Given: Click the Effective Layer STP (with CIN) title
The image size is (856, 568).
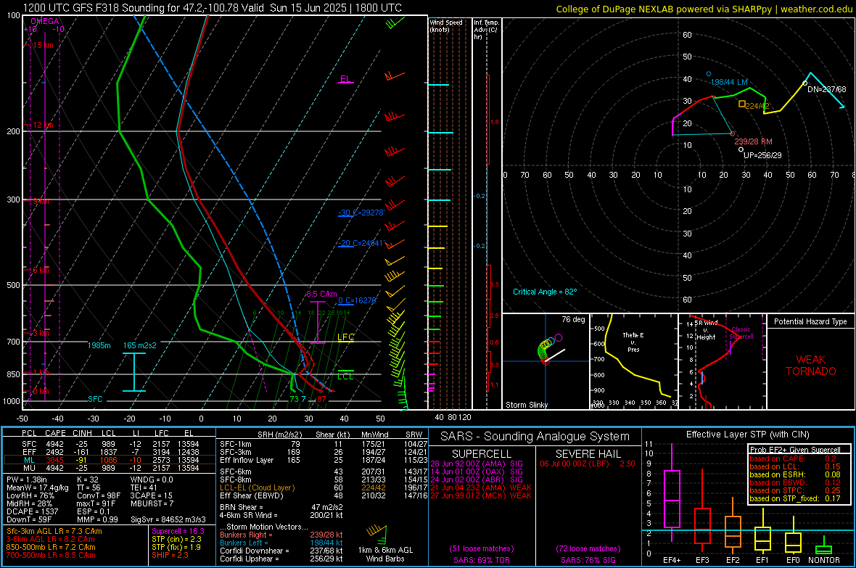Looking at the screenshot, I should point(747,435).
